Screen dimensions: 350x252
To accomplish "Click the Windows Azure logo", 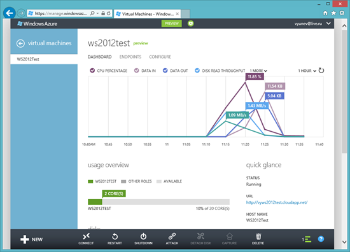I will click(38, 24).
